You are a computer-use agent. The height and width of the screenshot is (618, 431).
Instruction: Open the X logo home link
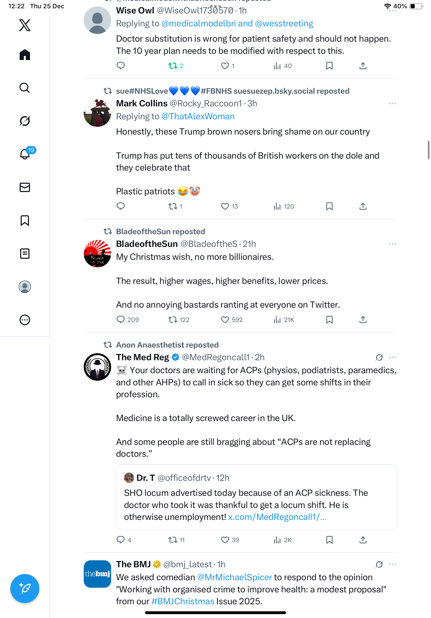pos(25,25)
